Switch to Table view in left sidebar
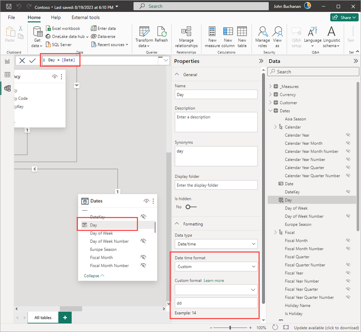The image size is (361, 332). click(7, 74)
